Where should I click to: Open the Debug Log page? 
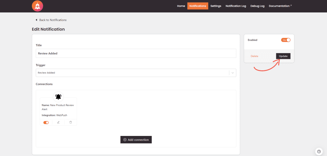257,6
